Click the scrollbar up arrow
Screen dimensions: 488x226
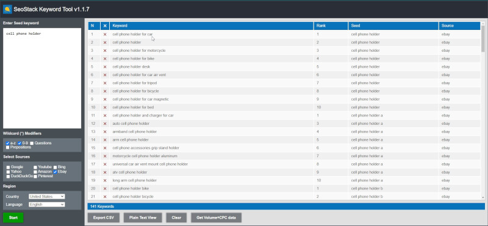click(483, 24)
